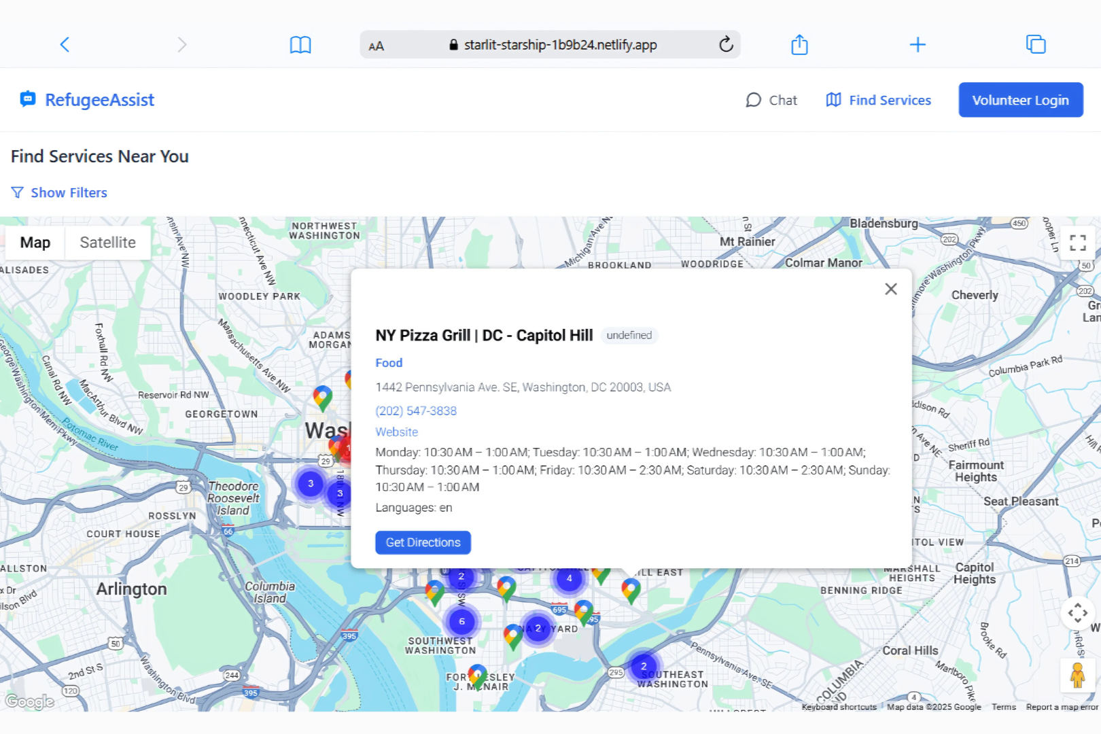
Task: Open a new tab with the plus icon
Action: 917,45
